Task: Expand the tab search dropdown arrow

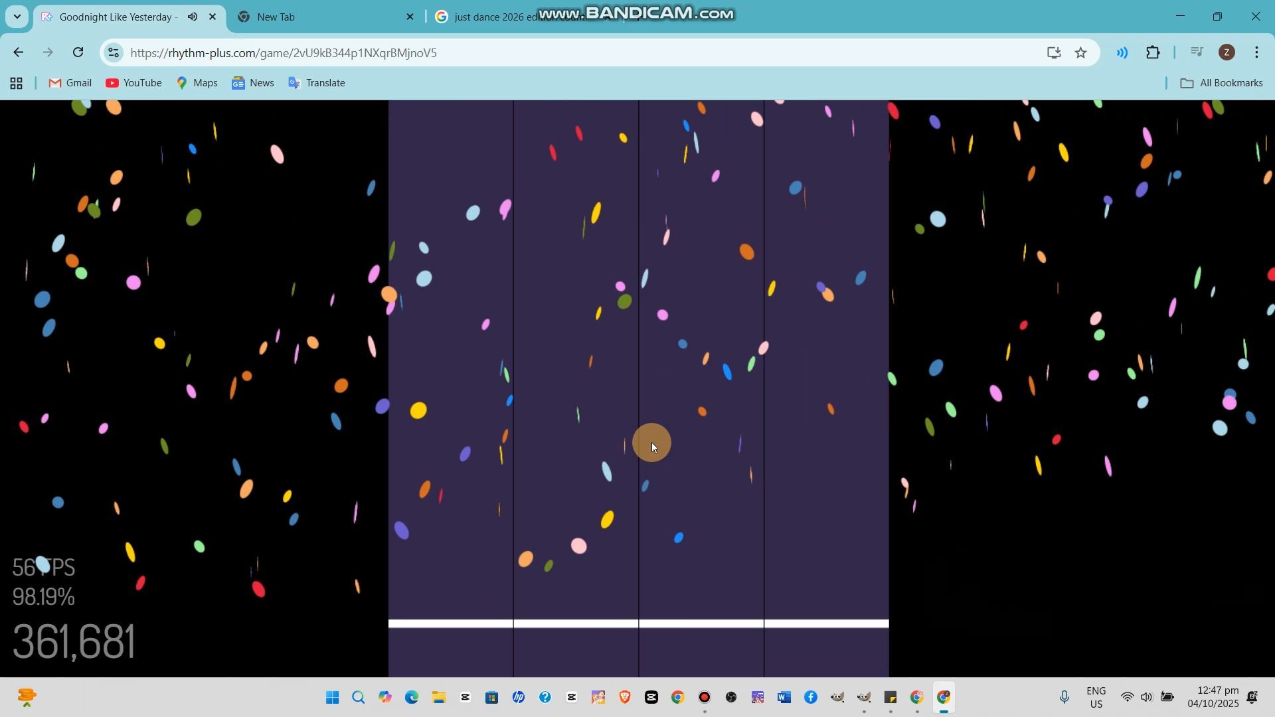Action: coord(17,17)
